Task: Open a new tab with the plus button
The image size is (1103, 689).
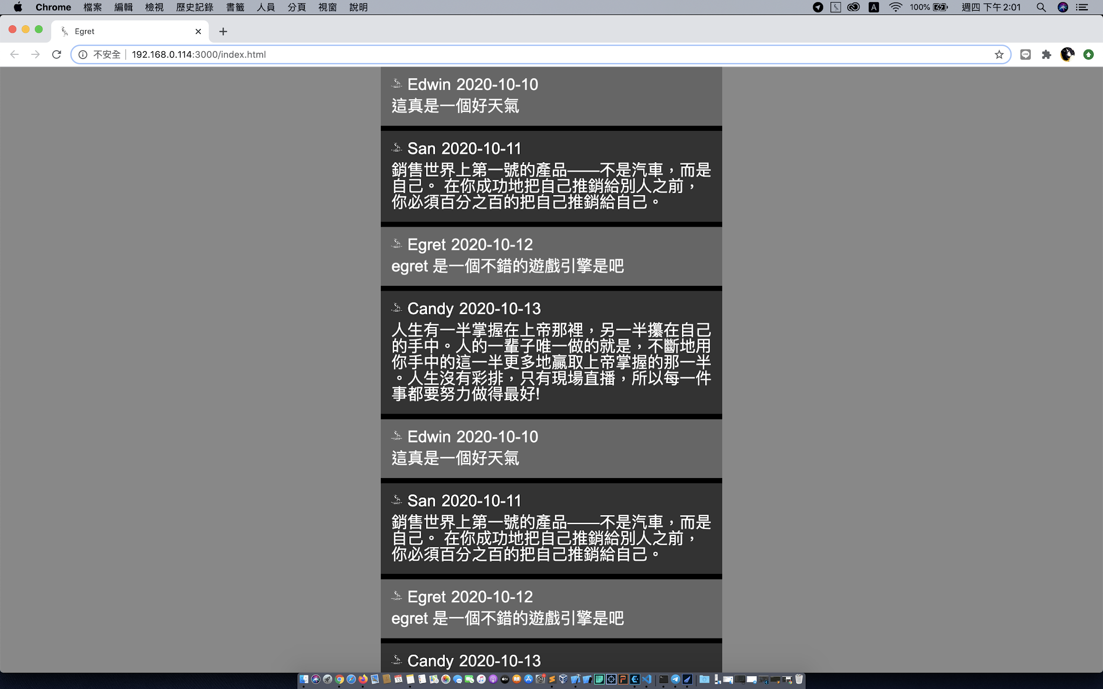Action: point(223,31)
